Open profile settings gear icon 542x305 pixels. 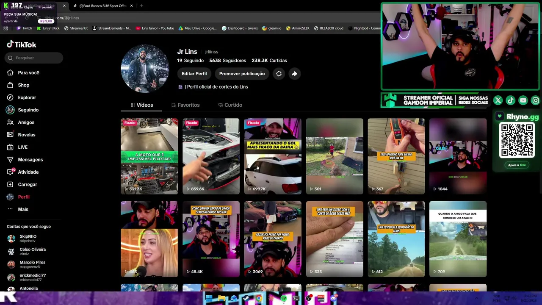point(279,74)
